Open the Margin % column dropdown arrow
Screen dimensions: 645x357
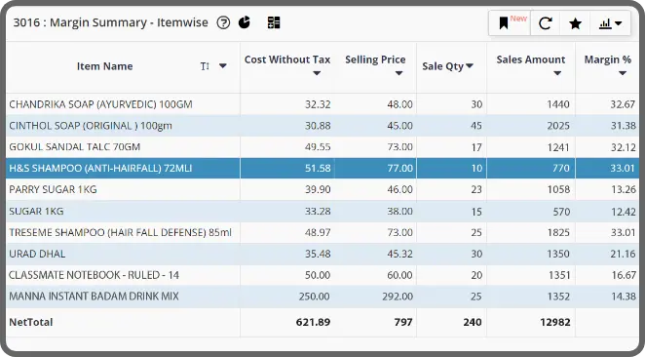(623, 73)
